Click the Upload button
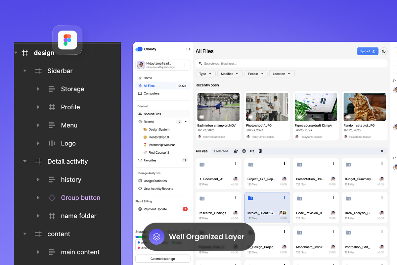Viewport: 397px width, 265px height. coord(367,51)
